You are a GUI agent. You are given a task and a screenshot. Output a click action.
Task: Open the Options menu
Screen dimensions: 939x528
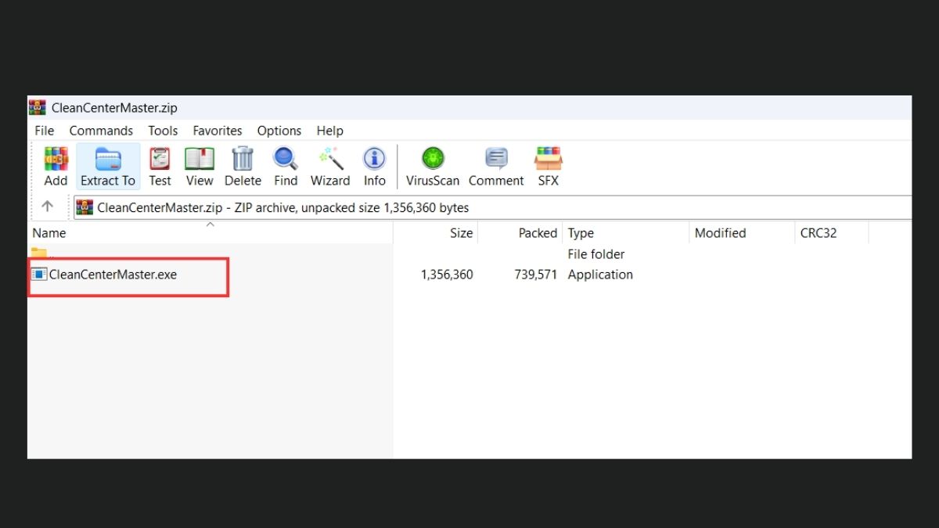point(279,131)
